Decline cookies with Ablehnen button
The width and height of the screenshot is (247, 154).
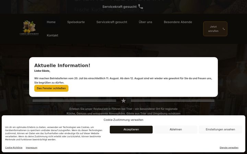(176, 129)
